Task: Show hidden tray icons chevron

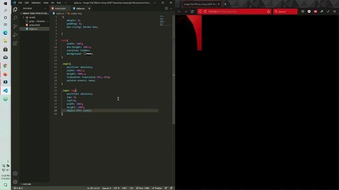Action: (8, 161)
